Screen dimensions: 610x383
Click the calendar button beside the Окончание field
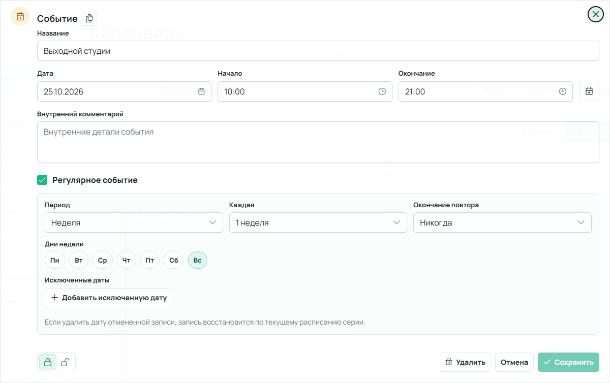click(x=589, y=91)
